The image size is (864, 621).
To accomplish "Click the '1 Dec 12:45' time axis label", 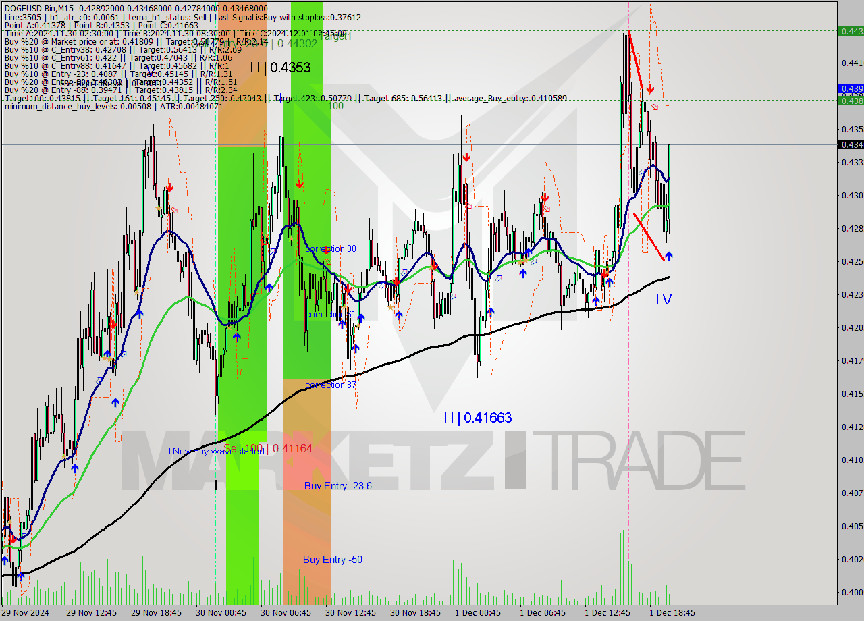I will 607,613.
